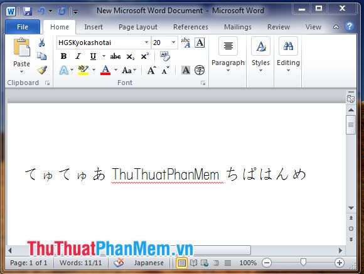The width and height of the screenshot is (364, 274).
Task: Expand the Styles gallery group
Action: 260,56
